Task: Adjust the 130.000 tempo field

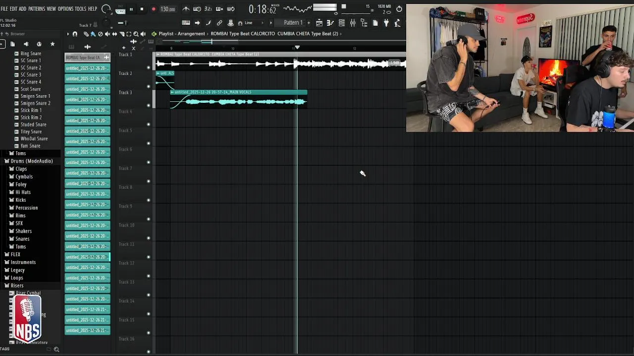Action: pyautogui.click(x=168, y=9)
